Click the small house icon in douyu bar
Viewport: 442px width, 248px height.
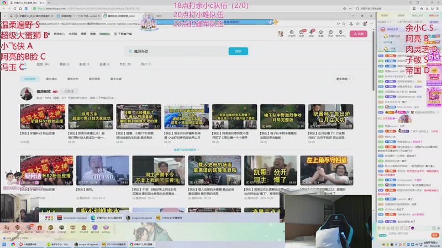(x=84, y=228)
